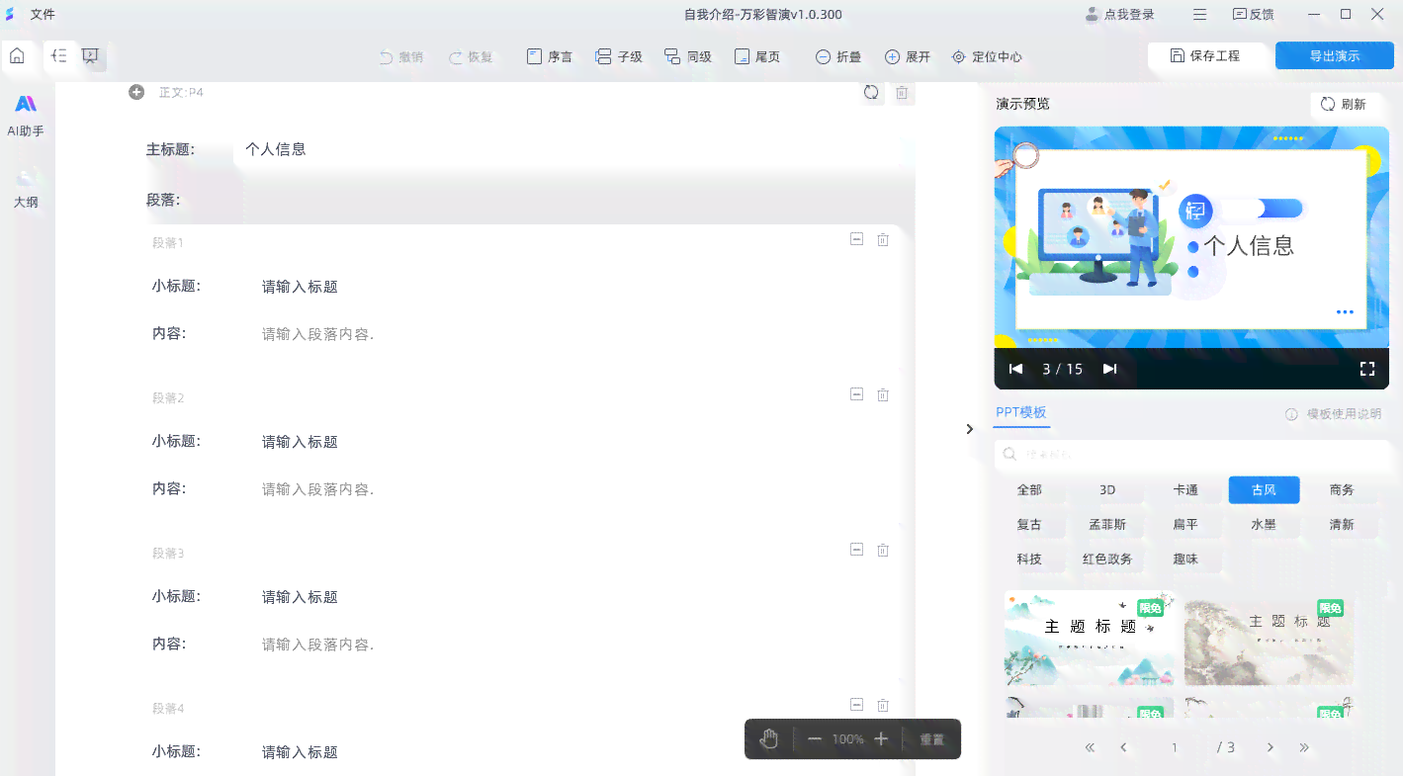Image resolution: width=1403 pixels, height=776 pixels.
Task: Select the 红色政务 template category
Action: point(1107,560)
